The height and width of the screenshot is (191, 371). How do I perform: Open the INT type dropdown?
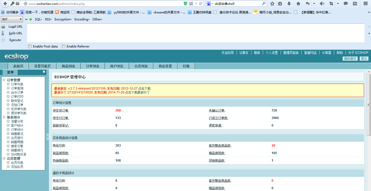[12, 19]
